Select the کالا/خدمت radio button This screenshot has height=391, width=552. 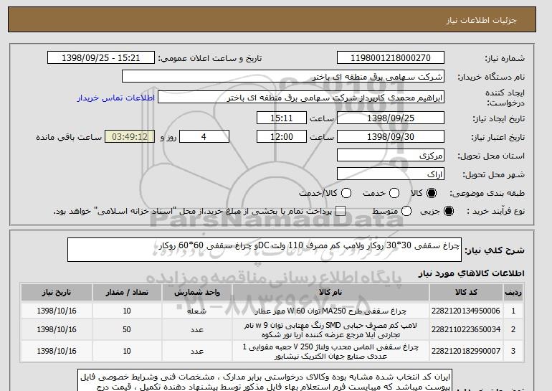click(346, 193)
